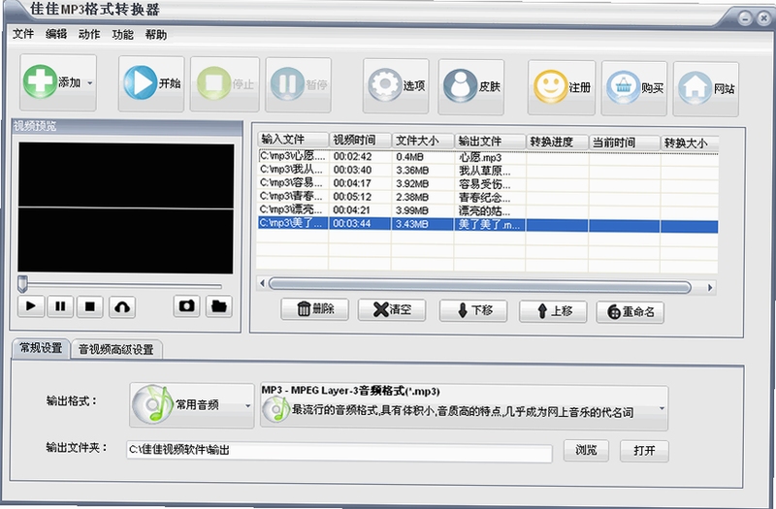Image resolution: width=776 pixels, height=509 pixels.
Task: Open Options (选项) gear button
Action: point(396,86)
